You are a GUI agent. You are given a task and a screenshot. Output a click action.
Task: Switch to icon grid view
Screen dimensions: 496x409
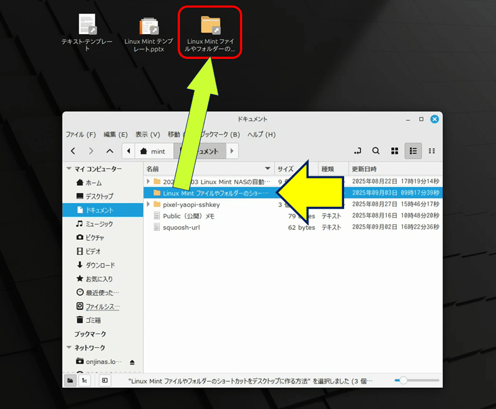pos(394,151)
